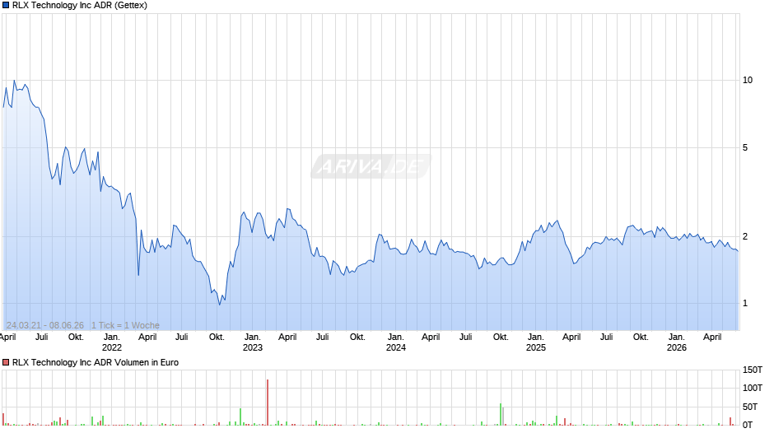The width and height of the screenshot is (774, 433).
Task: Click the tall green volume bar near Okt. 2024
Action: coord(501,414)
